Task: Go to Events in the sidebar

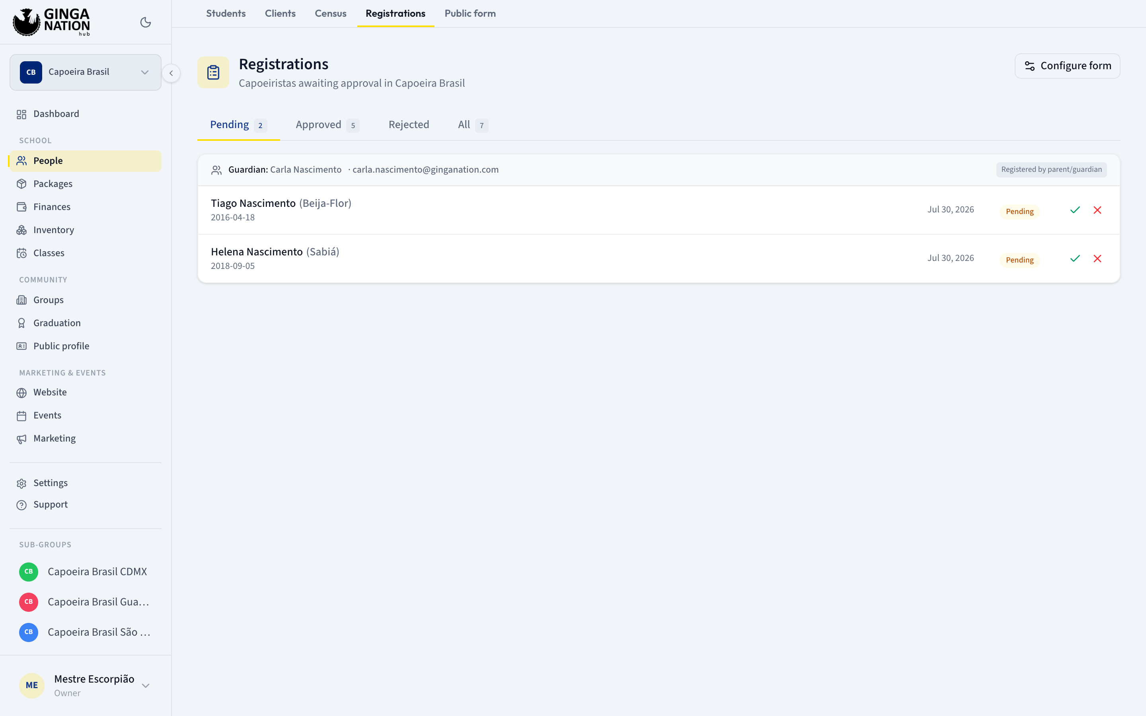Action: (85, 416)
